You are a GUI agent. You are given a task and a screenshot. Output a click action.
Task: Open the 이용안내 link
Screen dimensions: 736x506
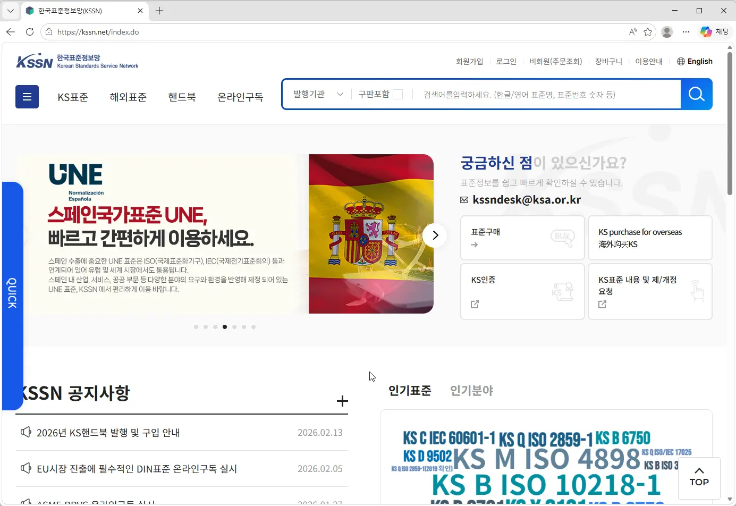tap(649, 62)
